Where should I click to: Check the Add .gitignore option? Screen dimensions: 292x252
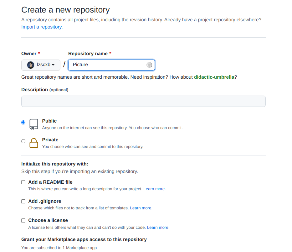tap(23, 201)
